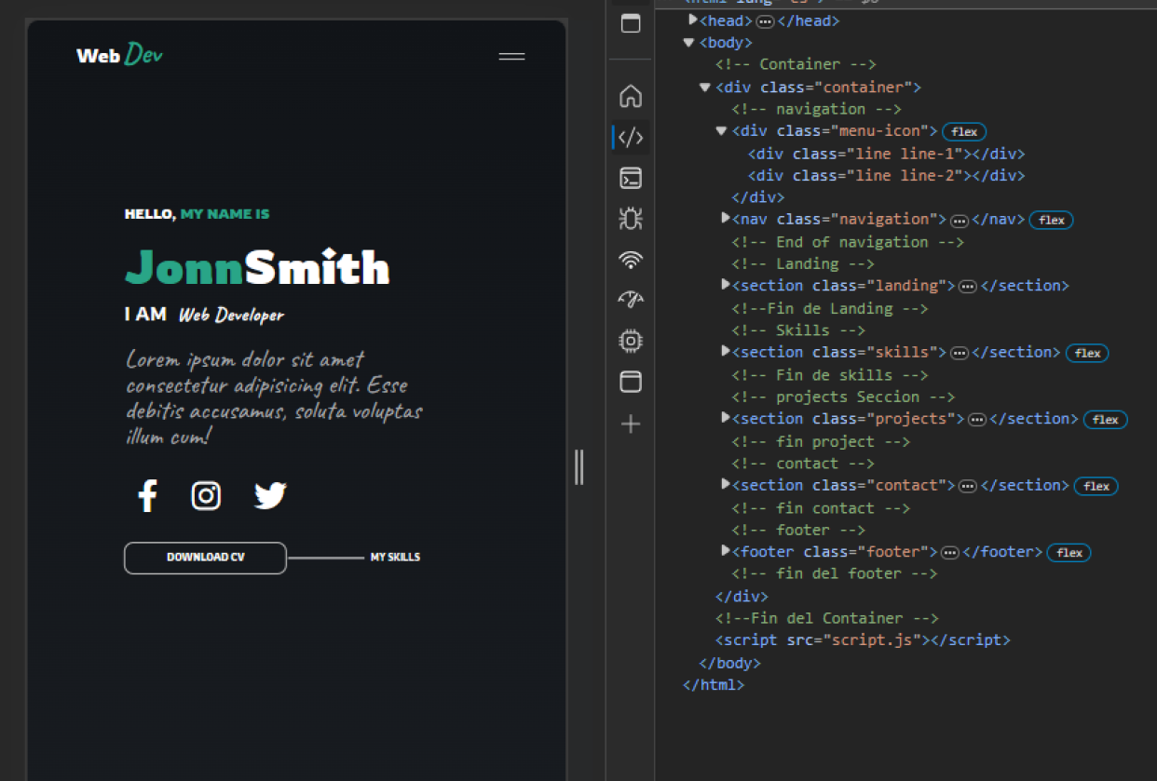Image resolution: width=1157 pixels, height=781 pixels.
Task: Select the projects Seccion comment
Action: (x=843, y=397)
